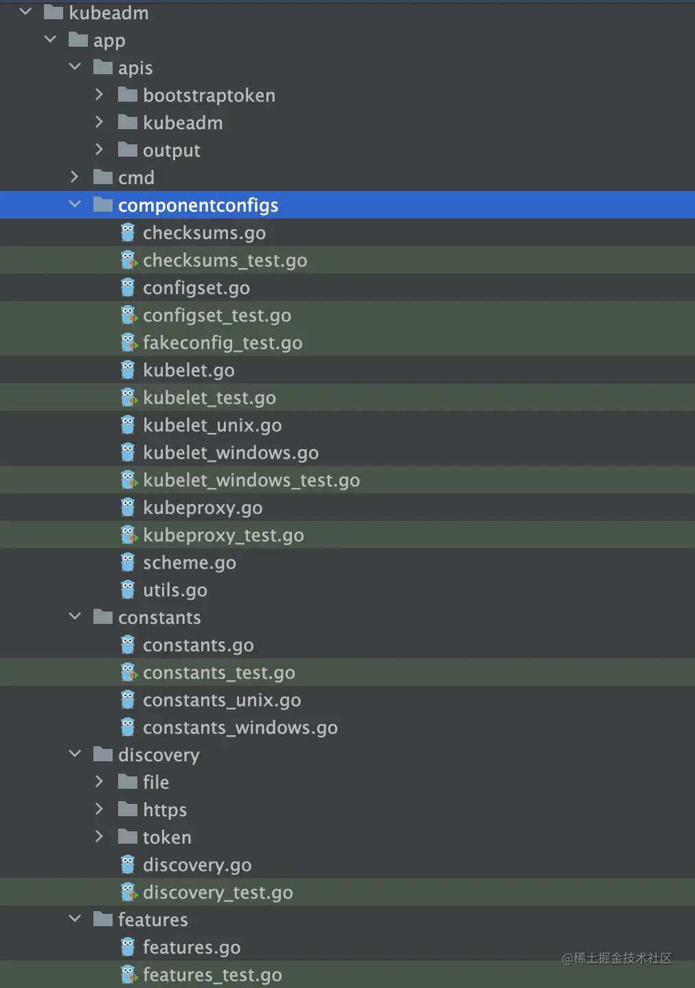695x988 pixels.
Task: Click the componentconfigs folder icon
Action: click(103, 204)
